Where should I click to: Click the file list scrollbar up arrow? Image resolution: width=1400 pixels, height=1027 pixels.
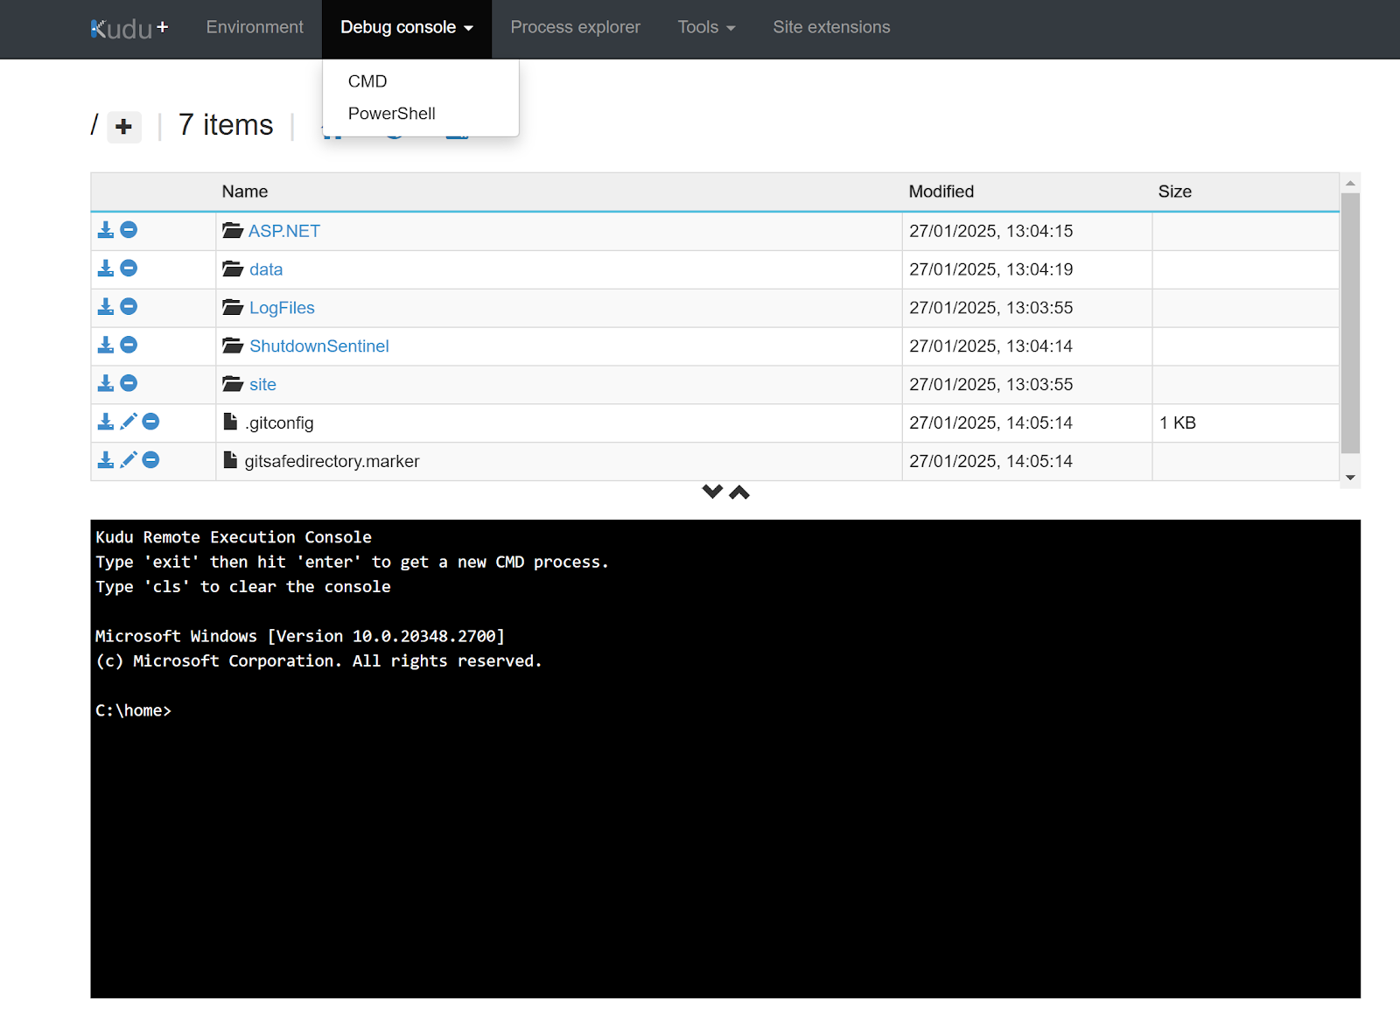coord(1350,183)
